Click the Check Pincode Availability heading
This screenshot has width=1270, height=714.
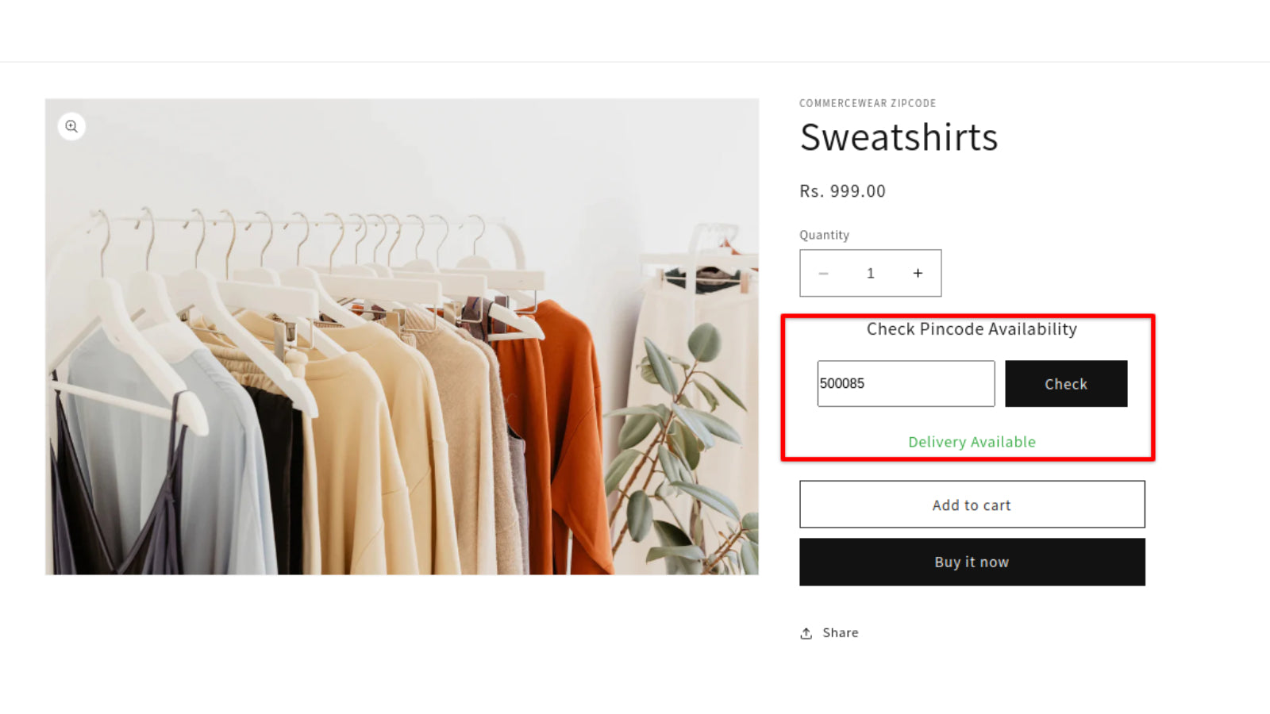pos(972,329)
